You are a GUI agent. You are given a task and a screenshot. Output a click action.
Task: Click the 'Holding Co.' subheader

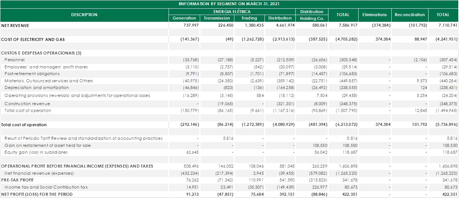[312, 18]
